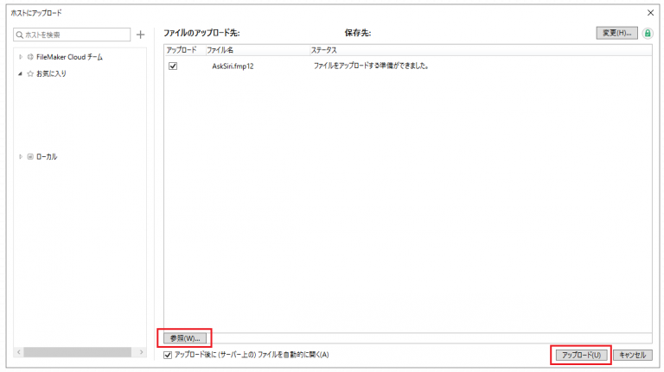Click the plus icon to add host

coord(140,35)
